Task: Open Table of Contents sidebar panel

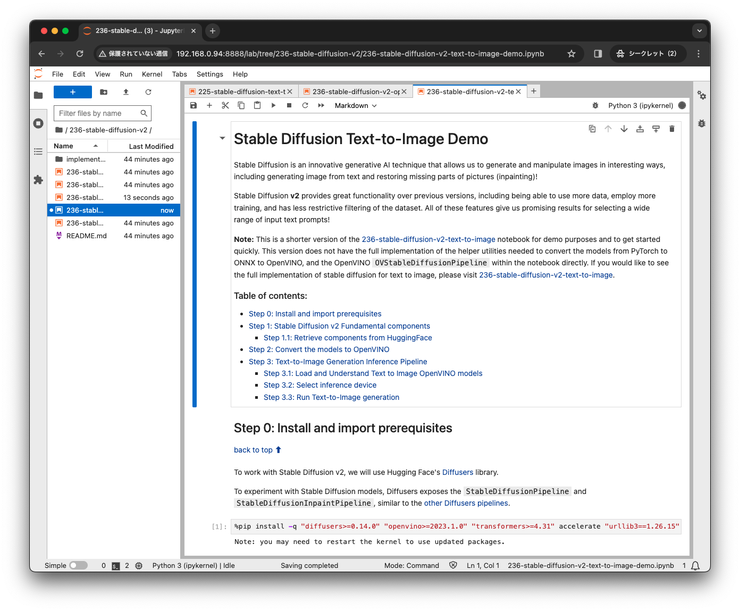Action: click(x=38, y=152)
